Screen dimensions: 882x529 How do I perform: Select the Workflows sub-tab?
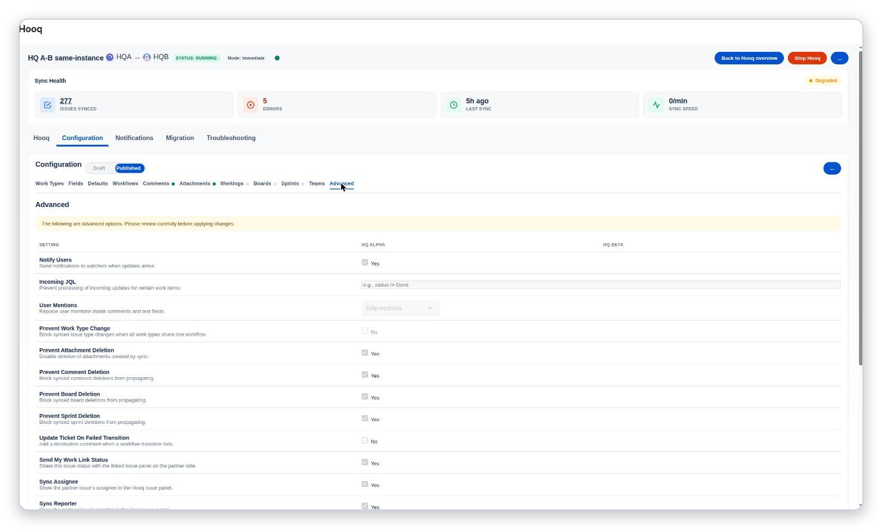pos(126,183)
